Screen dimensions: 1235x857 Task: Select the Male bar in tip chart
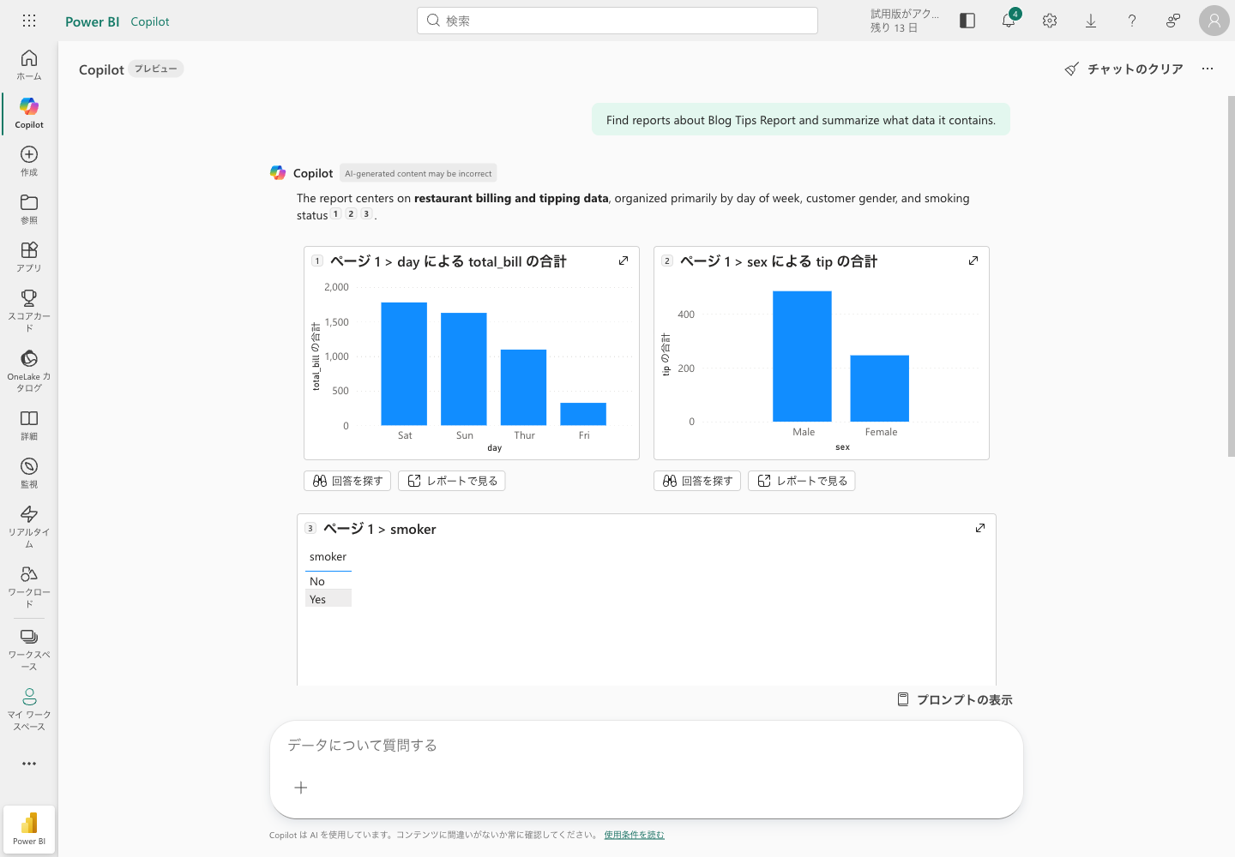pyautogui.click(x=802, y=357)
